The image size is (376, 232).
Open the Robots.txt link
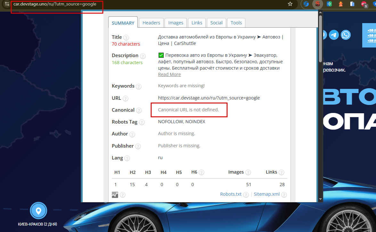click(231, 194)
